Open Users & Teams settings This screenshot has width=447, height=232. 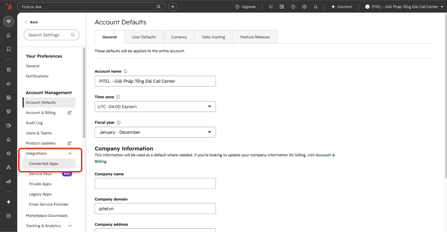coord(39,133)
